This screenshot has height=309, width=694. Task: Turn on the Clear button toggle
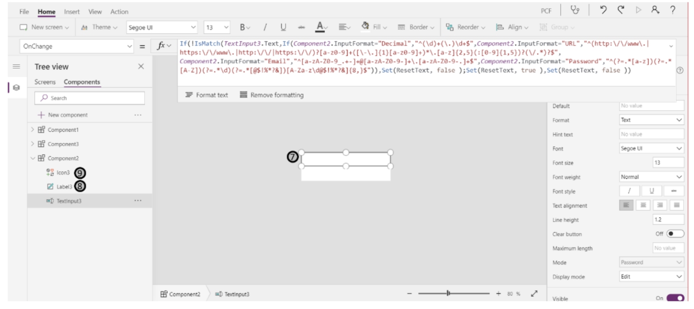point(674,234)
